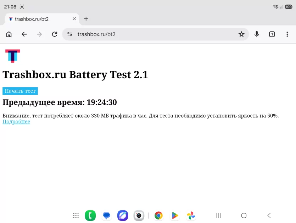Open Chrome three-dot menu
296x223 pixels.
click(287, 34)
